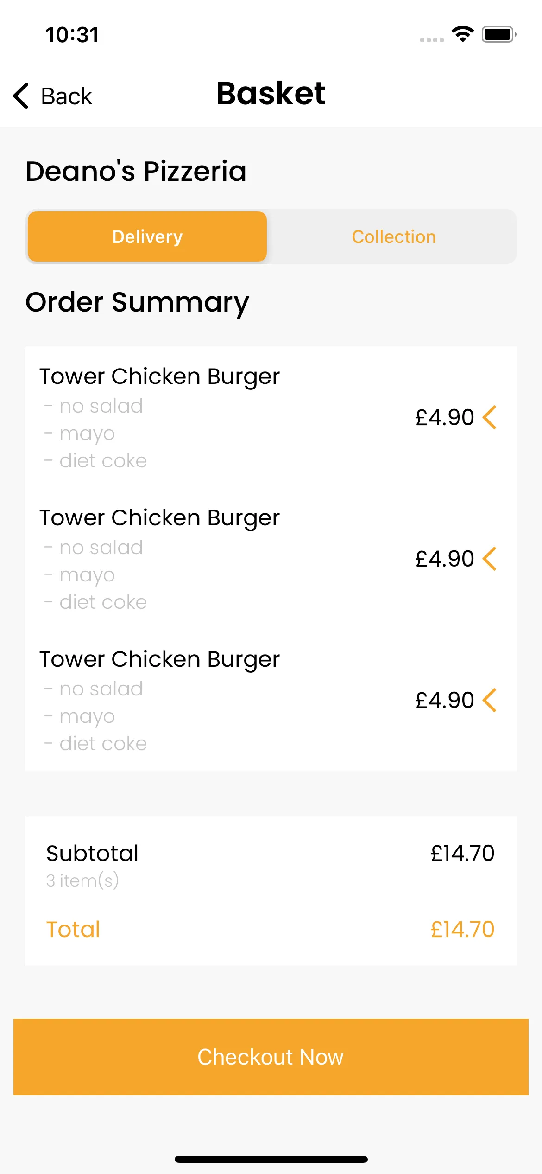Switch to Collection option

(394, 236)
